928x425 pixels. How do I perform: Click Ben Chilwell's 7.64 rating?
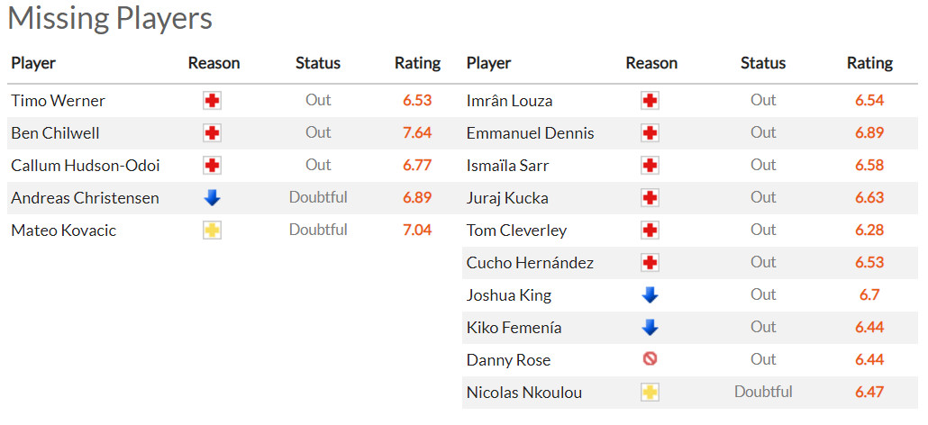pos(417,133)
